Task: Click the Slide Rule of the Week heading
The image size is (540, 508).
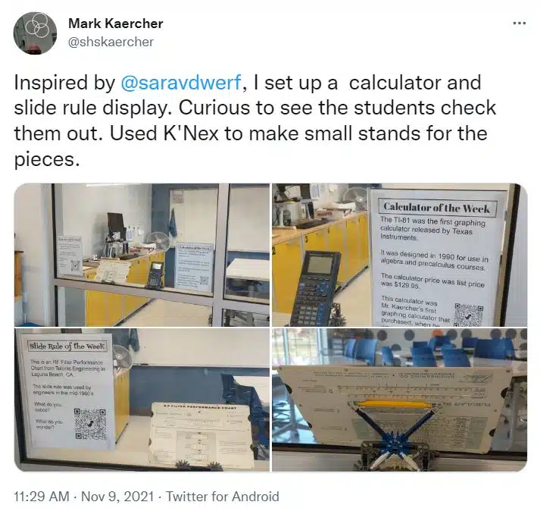Action: (x=67, y=346)
